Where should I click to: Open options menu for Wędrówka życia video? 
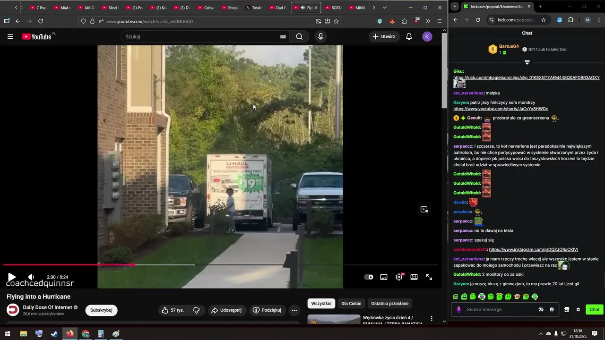click(x=432, y=319)
